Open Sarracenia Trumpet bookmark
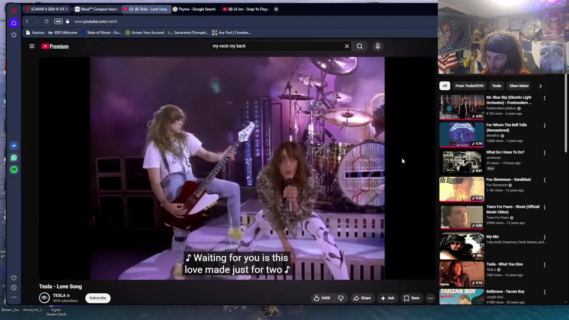This screenshot has width=569, height=320. 188,32
